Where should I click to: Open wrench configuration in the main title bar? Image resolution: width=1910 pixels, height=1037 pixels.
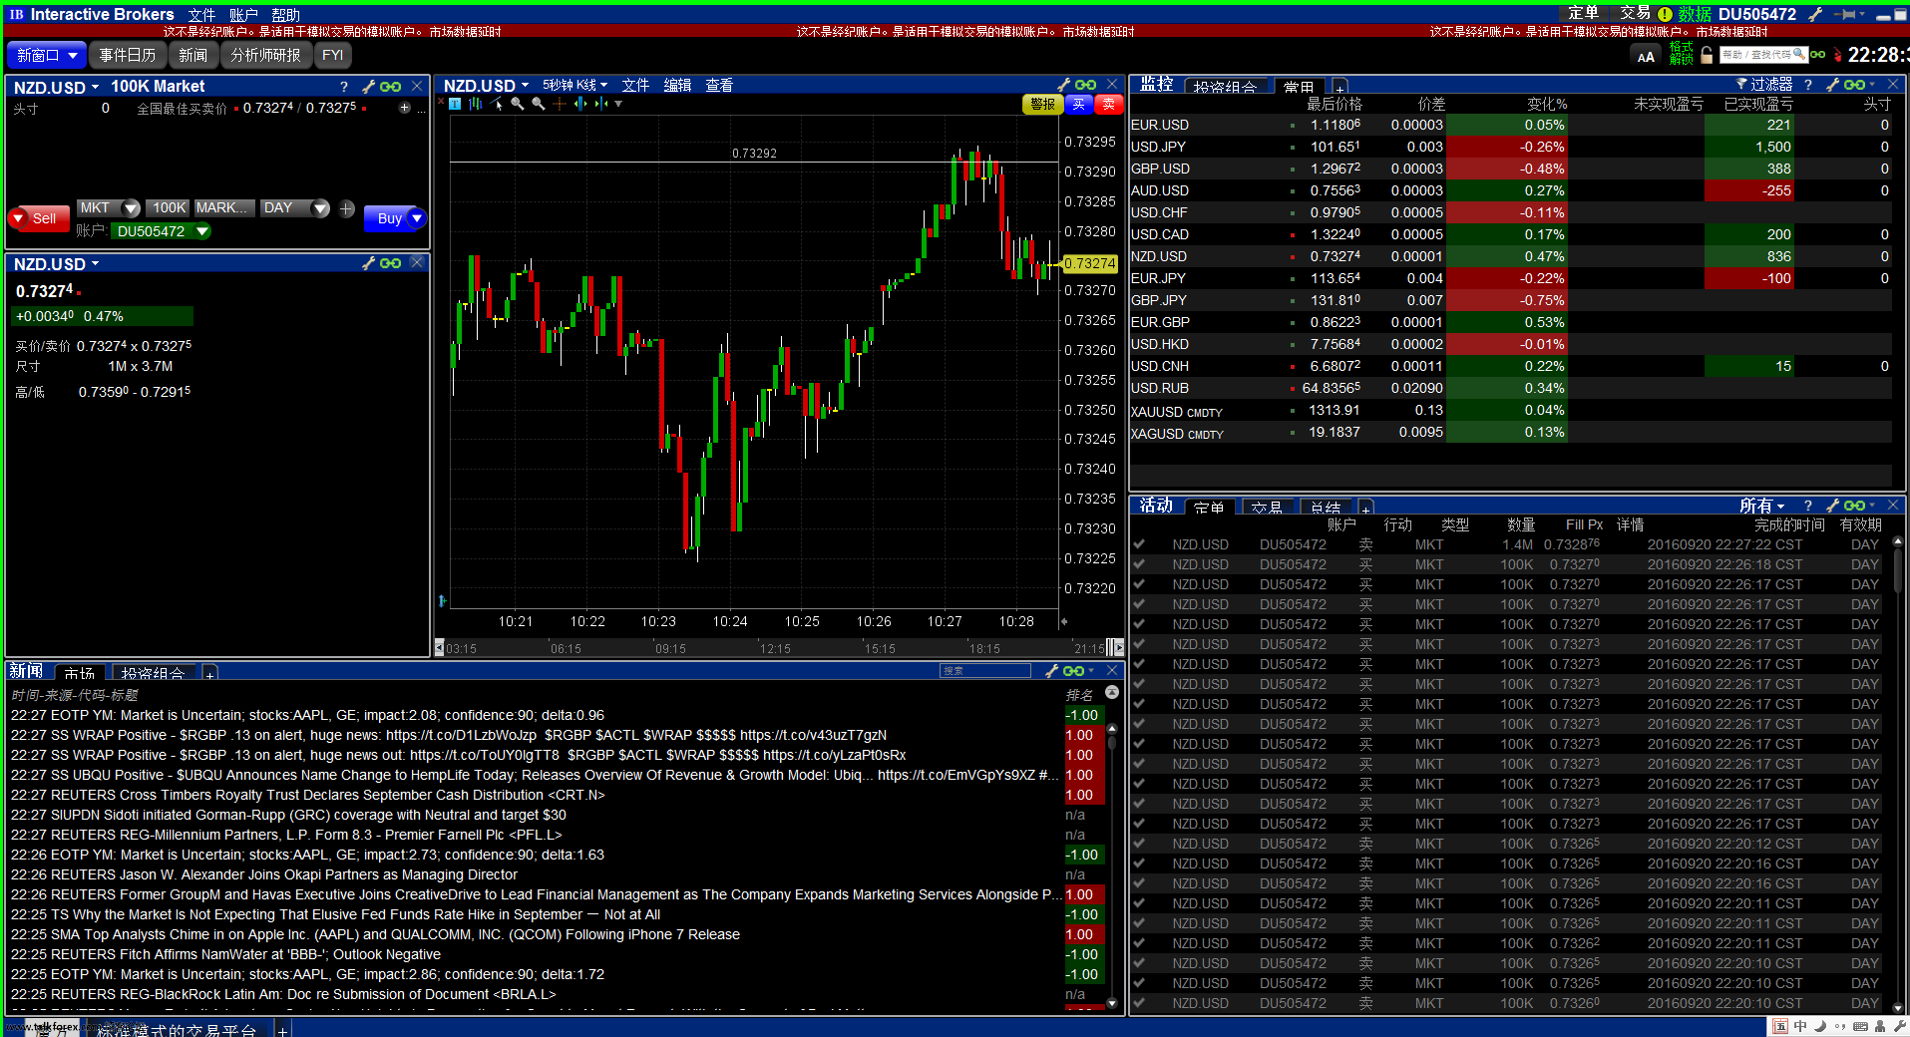click(x=1816, y=14)
